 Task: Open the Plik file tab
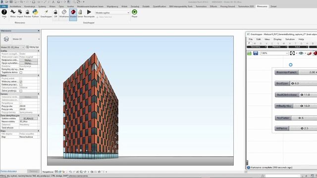(4, 6)
